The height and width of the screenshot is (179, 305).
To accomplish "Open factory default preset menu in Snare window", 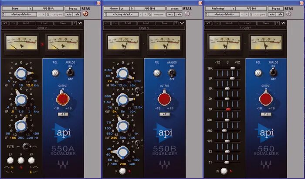I will click(21, 14).
